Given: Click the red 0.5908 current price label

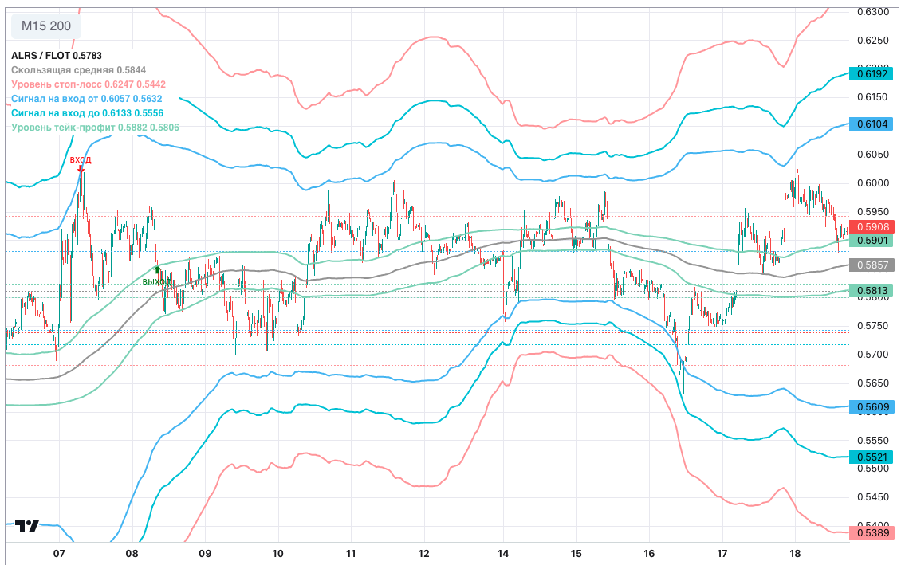Looking at the screenshot, I should [872, 227].
